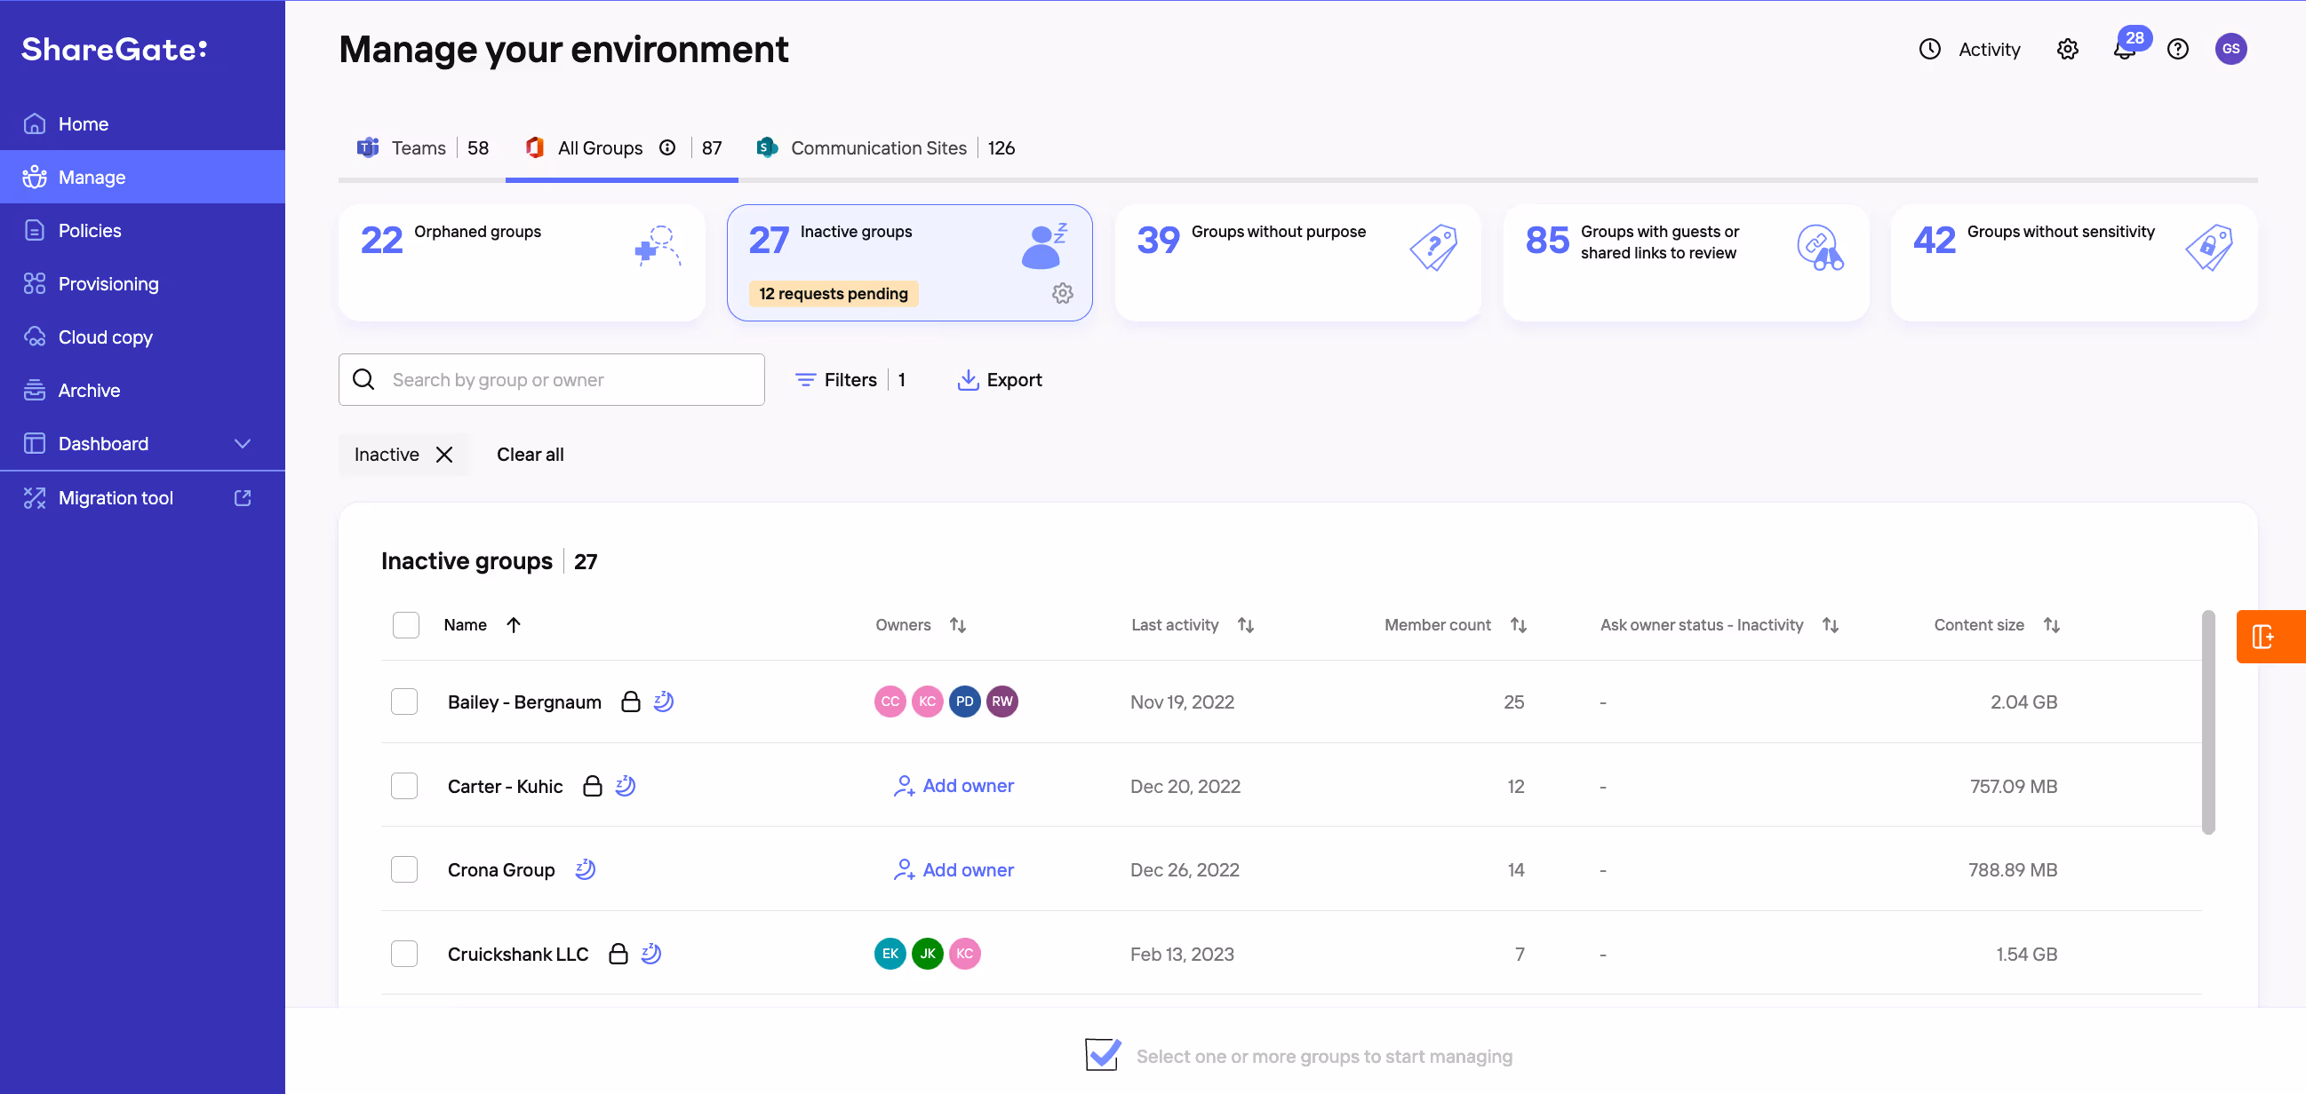Image resolution: width=2306 pixels, height=1094 pixels.
Task: Click Add owner for Carter - Kuhic
Action: click(x=954, y=785)
